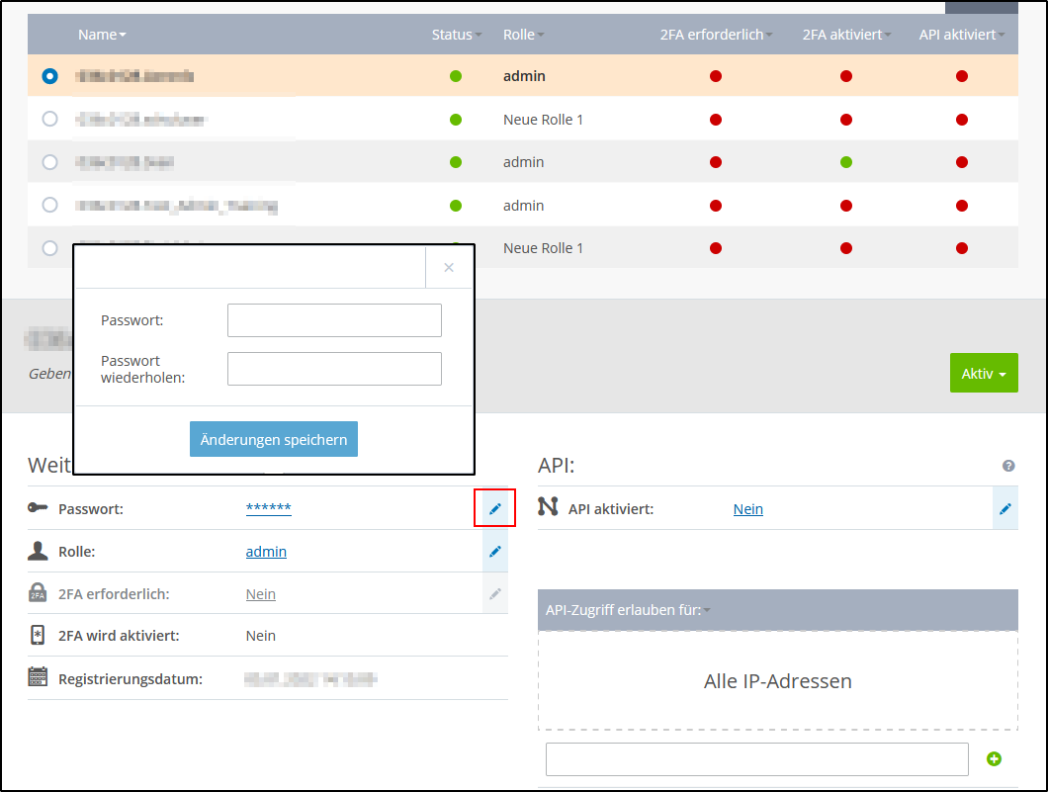Click the pencil icon for API aktiviert
This screenshot has width=1048, height=792.
click(x=1005, y=508)
